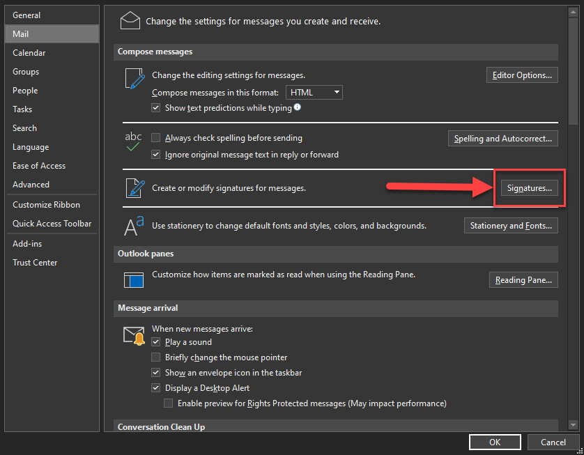
Task: Click the Signatures button
Action: (529, 188)
